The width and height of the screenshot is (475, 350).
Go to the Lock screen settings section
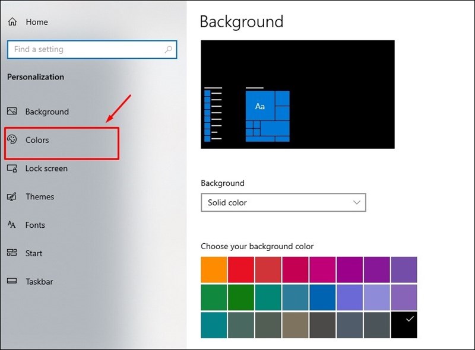pyautogui.click(x=46, y=168)
